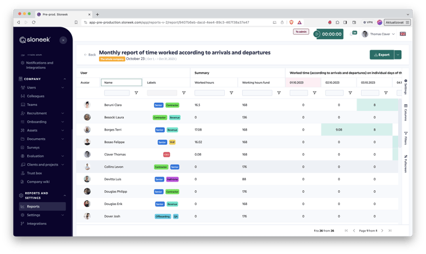This screenshot has height=254, width=426.
Task: Expand the Documents submenu
Action: click(x=63, y=139)
